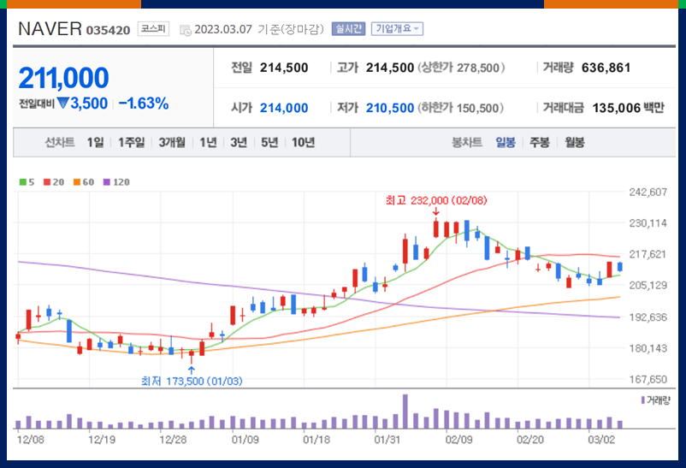Click the 하한가 150,500 text
686x468 pixels.
461,108
